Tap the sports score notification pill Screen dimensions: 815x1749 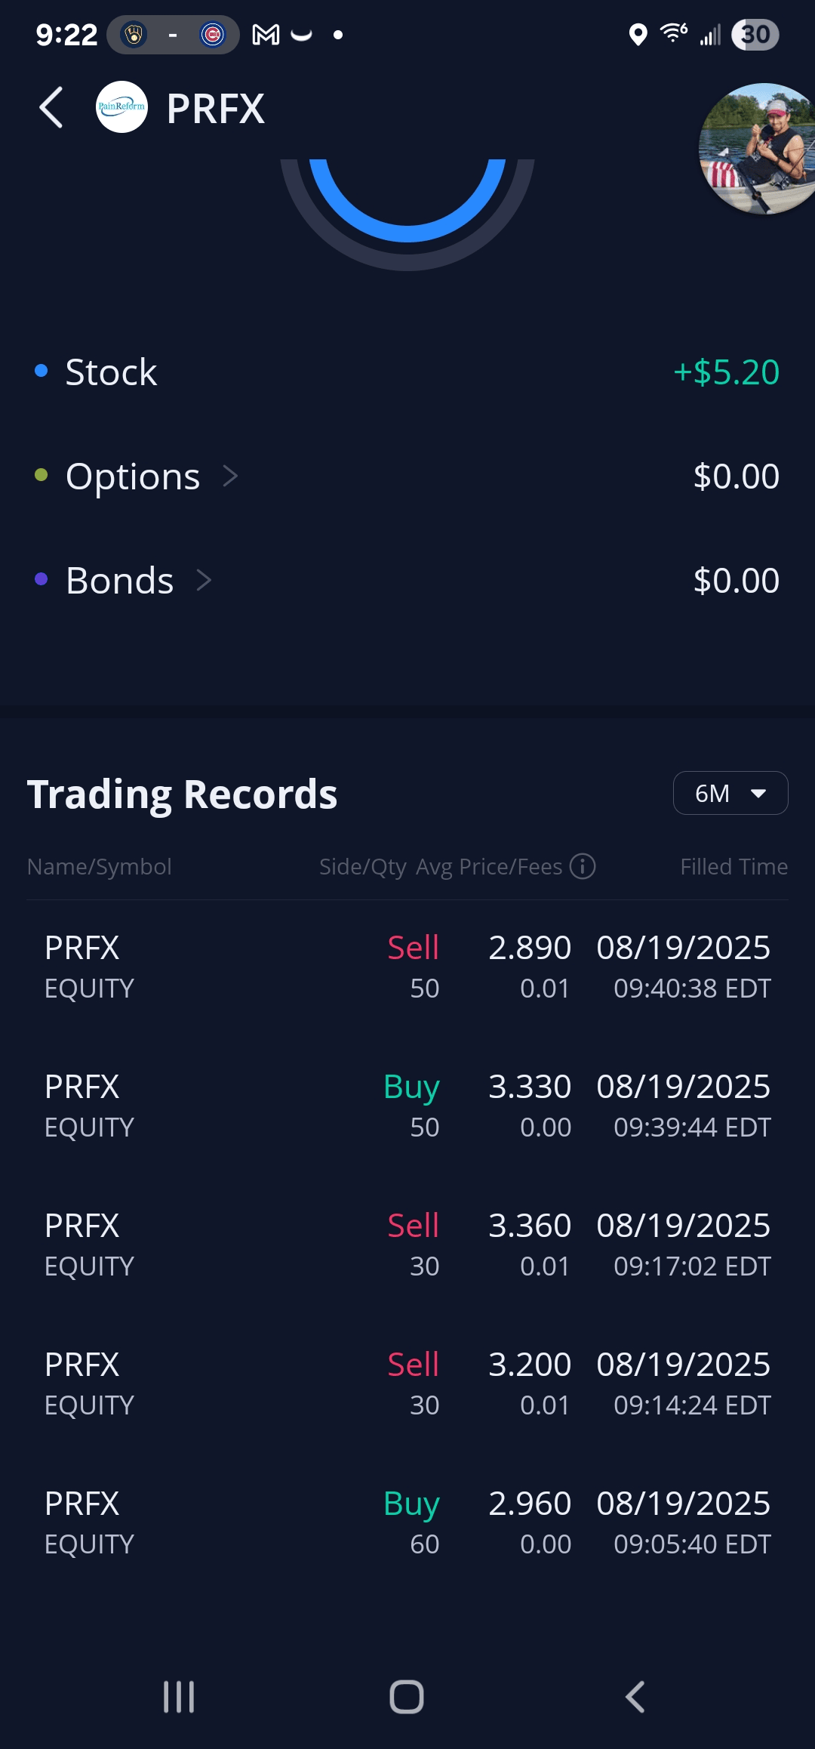pos(173,35)
